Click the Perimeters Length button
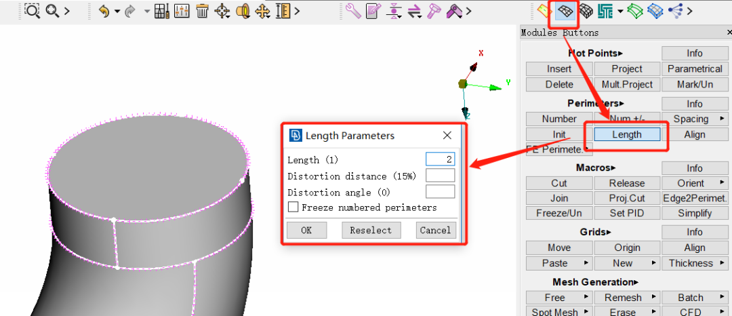Viewport: 732px width, 316px height. point(627,134)
